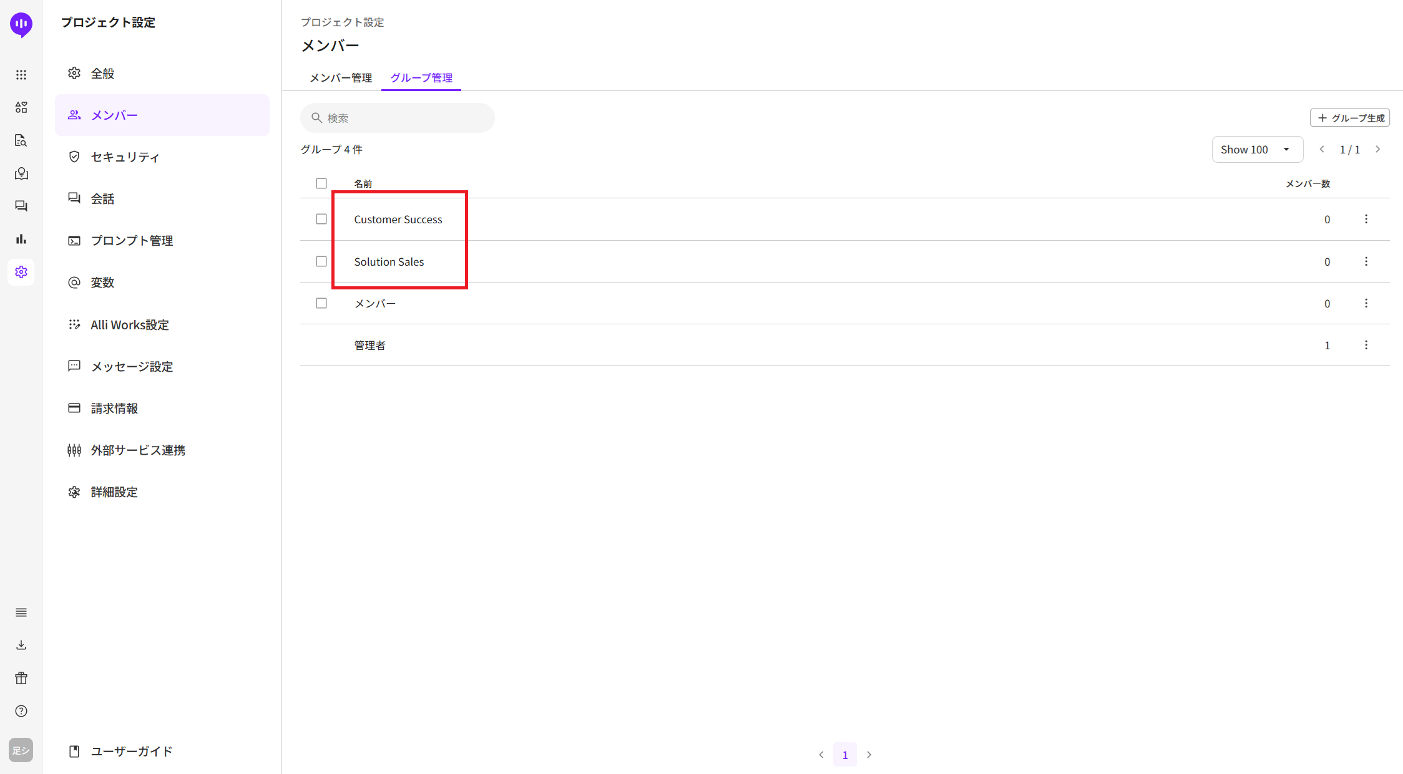Click the purple Alli logo icon
This screenshot has height=774, width=1403.
[x=21, y=24]
